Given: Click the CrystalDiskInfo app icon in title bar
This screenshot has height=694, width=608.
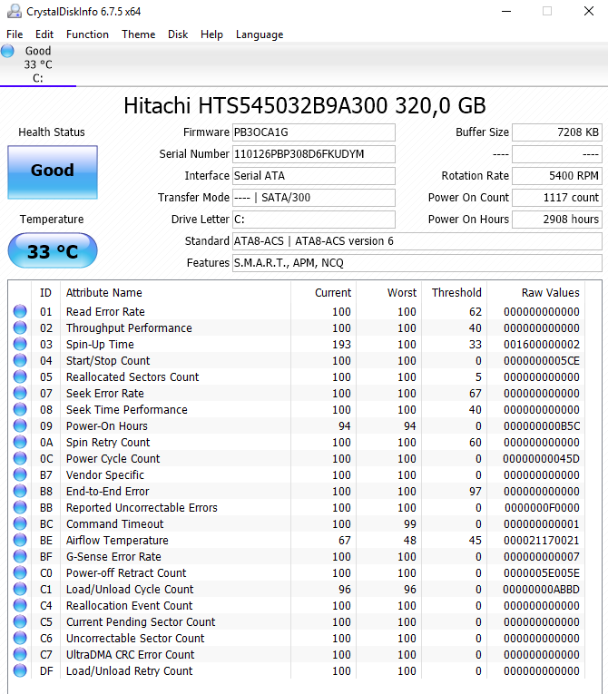Looking at the screenshot, I should click(x=15, y=11).
